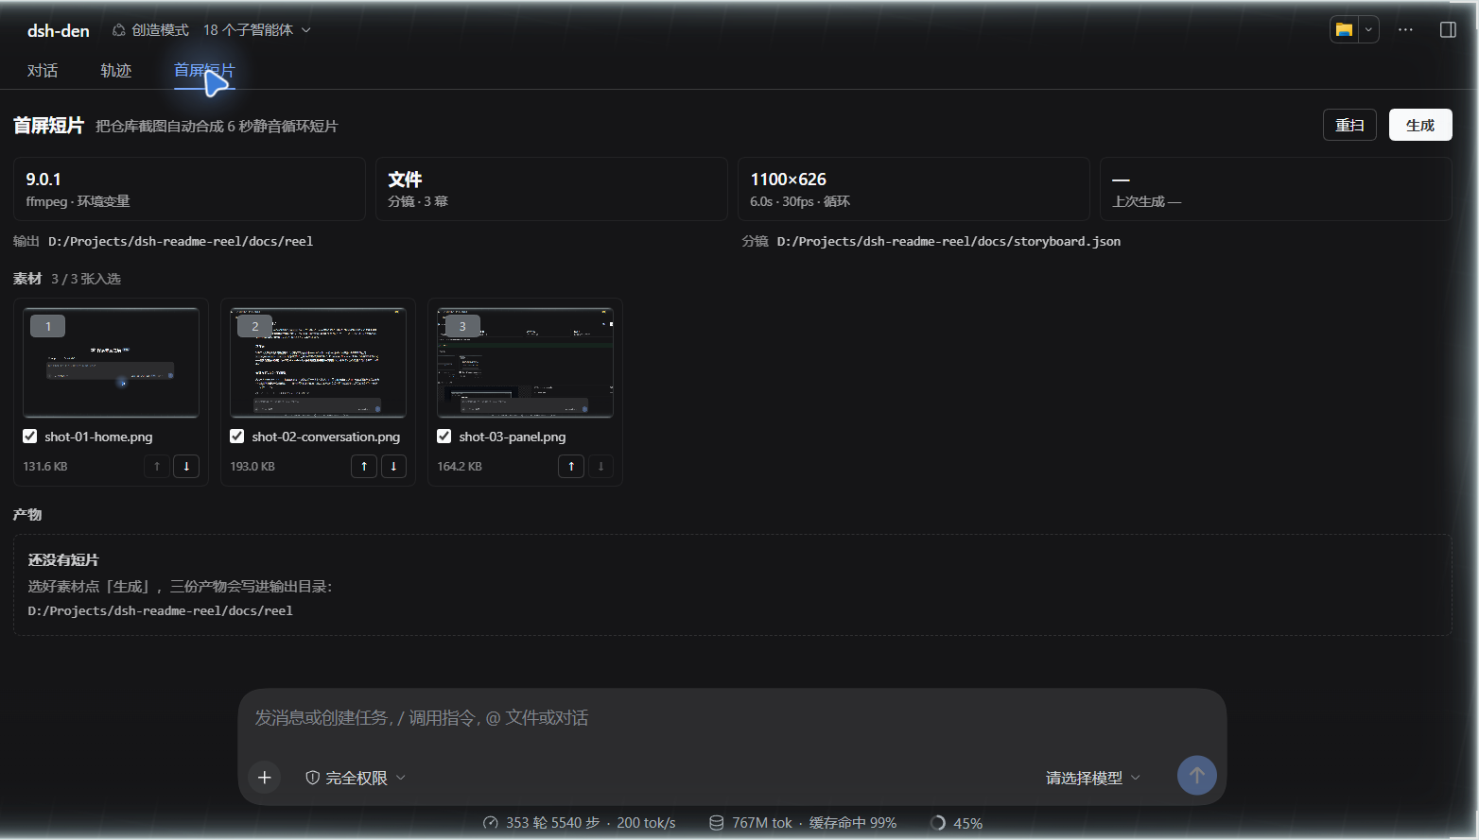Uncheck shot-01-home.png checkbox
Viewport: 1479px width, 840px height.
click(x=30, y=437)
